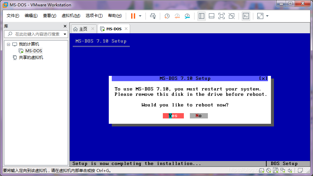Click Yes to reboot now
This screenshot has height=176, width=313.
173,116
